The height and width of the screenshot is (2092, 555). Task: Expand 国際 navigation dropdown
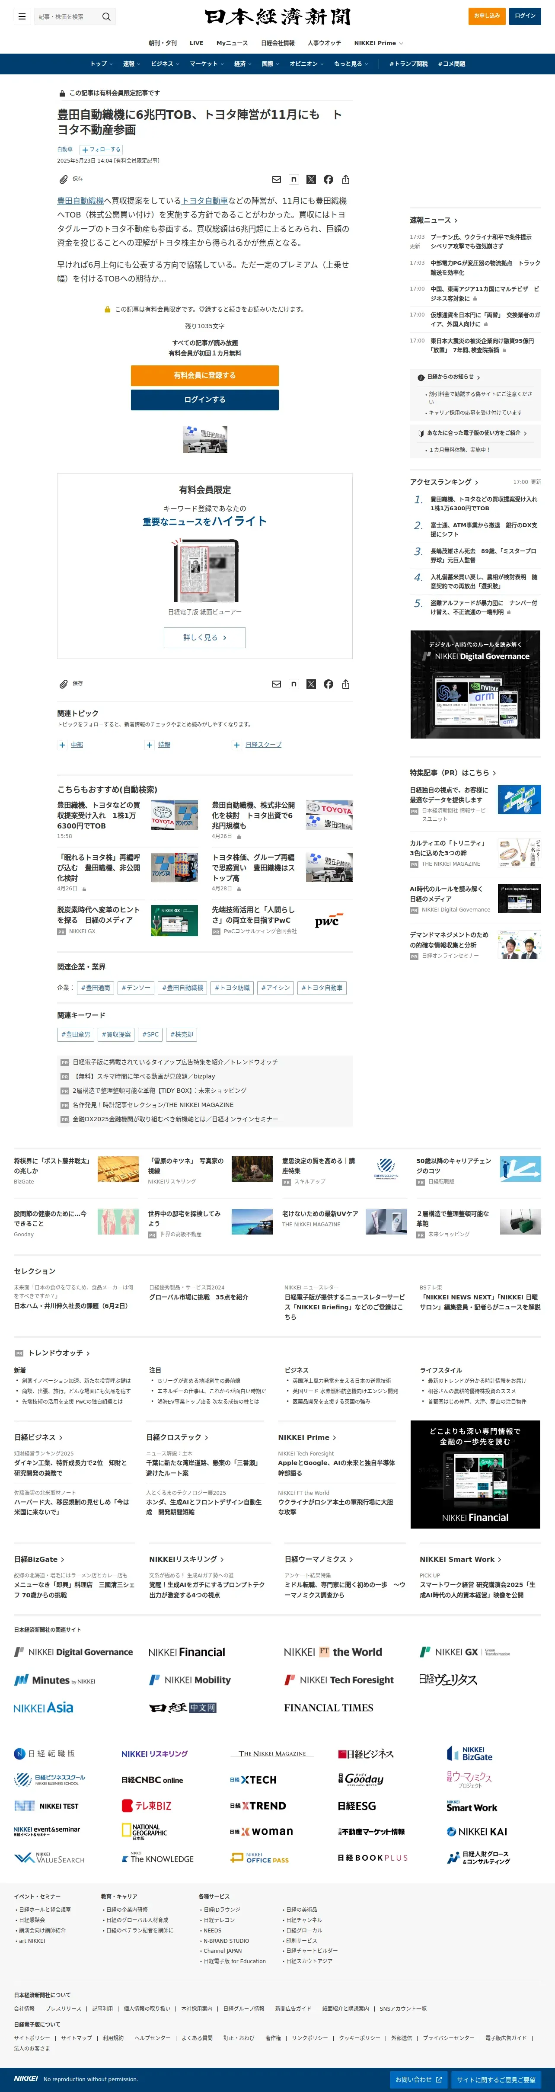[x=270, y=63]
